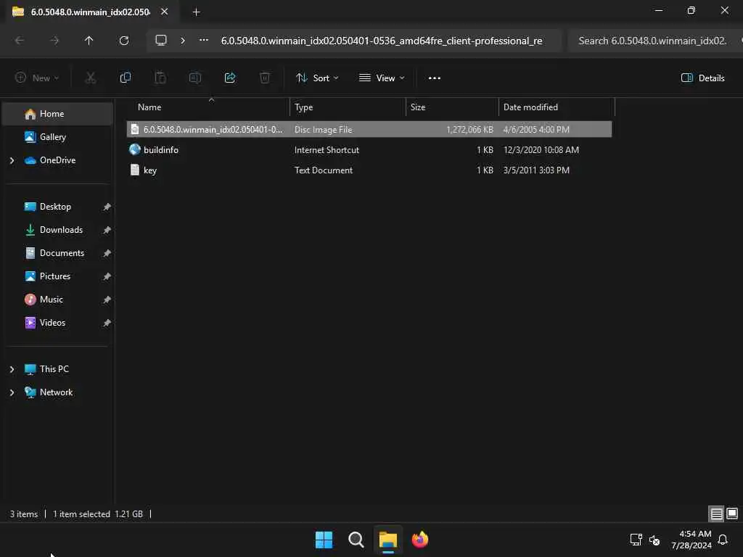Open the Videos quick access folder

tap(57, 323)
